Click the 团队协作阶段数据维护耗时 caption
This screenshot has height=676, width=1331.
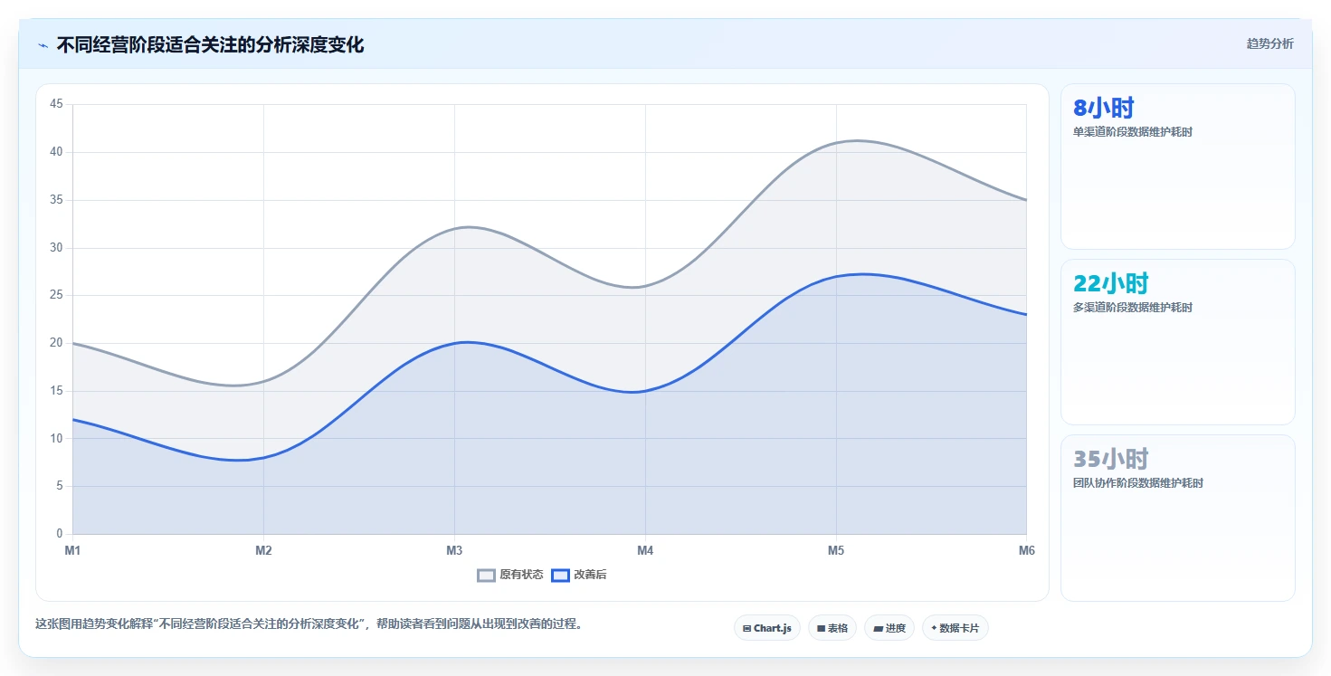click(1138, 483)
